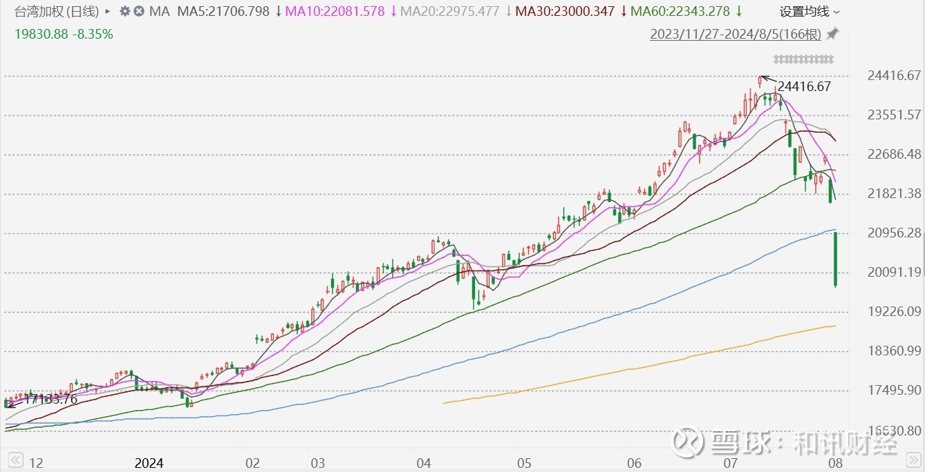Expand the triangle next to 台湾加权(日线)

[x=108, y=12]
